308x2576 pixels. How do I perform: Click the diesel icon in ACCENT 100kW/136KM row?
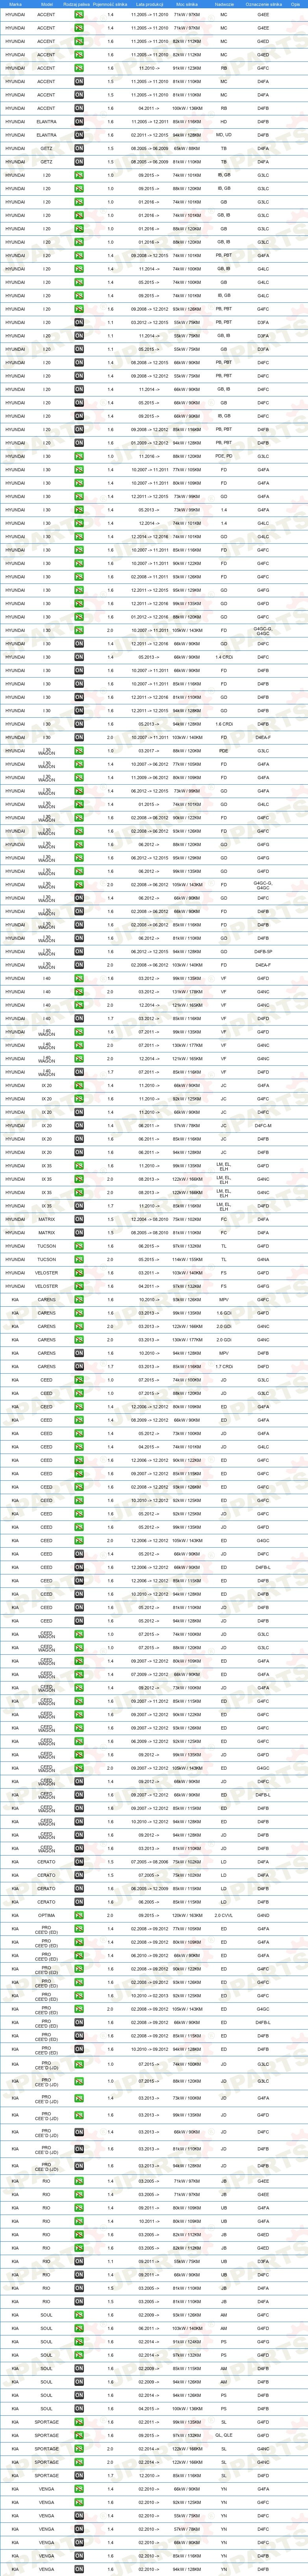click(80, 107)
